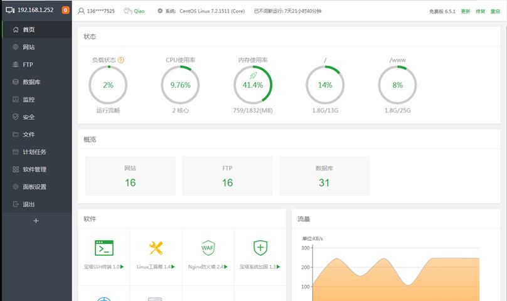The image size is (507, 301).
Task: Click the 更新 link in top bar
Action: [x=466, y=11]
